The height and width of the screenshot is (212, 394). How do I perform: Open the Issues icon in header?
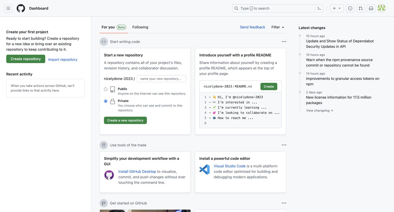click(x=350, y=8)
